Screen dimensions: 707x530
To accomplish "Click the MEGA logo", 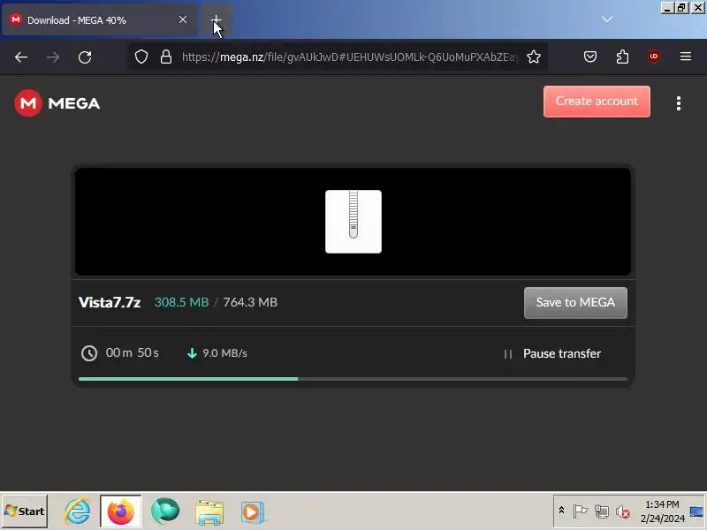I will [x=57, y=103].
